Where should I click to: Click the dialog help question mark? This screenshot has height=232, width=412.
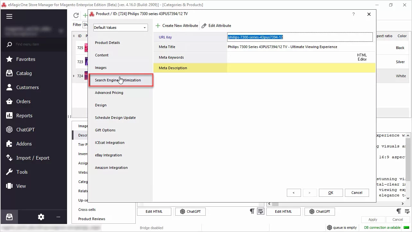(x=354, y=14)
